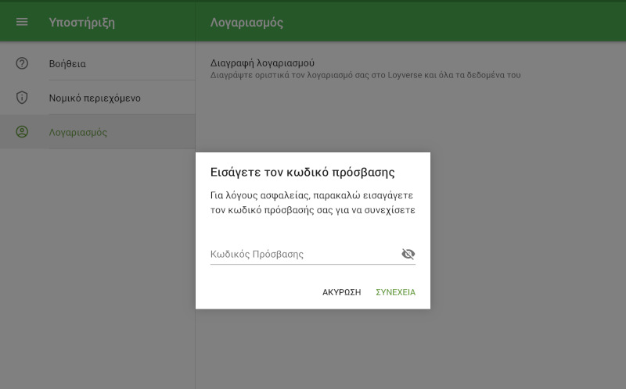Screen dimensions: 626x389
Task: Click the Διαγραφή λογαριασμού option
Action: [262, 62]
